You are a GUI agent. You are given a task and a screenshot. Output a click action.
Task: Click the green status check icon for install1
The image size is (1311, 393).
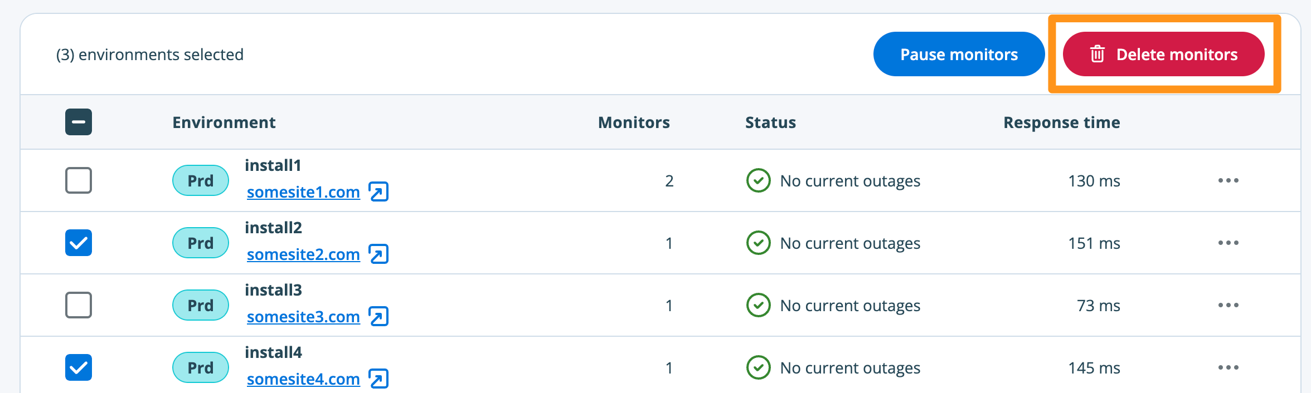(x=758, y=180)
